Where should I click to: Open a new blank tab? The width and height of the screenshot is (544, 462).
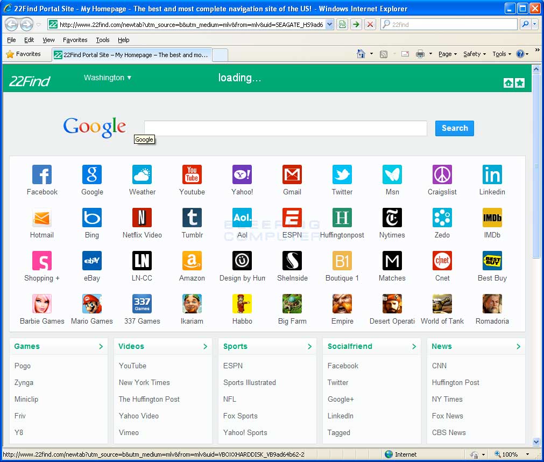click(220, 55)
